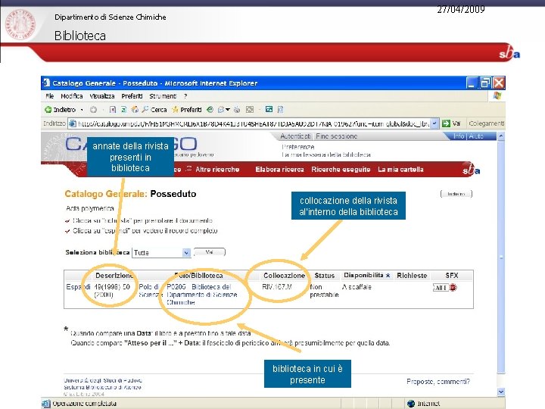545x409 pixels.
Task: Click the Indietro button near Posseduto
Action: pos(456,194)
